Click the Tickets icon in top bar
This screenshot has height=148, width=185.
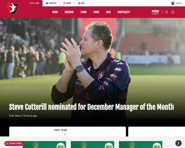(47, 3)
